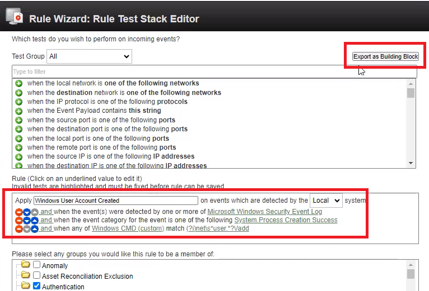Open the Windows CMD (custom) property link

(128, 228)
